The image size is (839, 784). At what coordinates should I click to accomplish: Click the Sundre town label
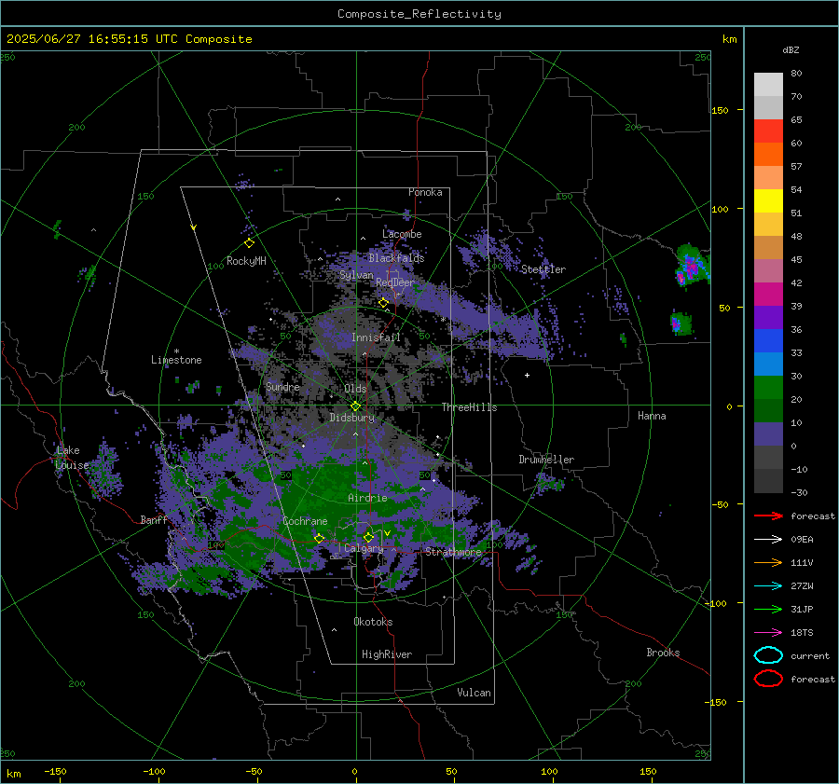(x=282, y=387)
